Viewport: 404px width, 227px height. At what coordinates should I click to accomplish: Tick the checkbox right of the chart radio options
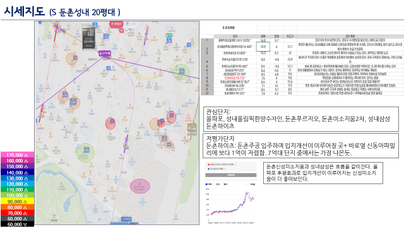[x=248, y=184]
